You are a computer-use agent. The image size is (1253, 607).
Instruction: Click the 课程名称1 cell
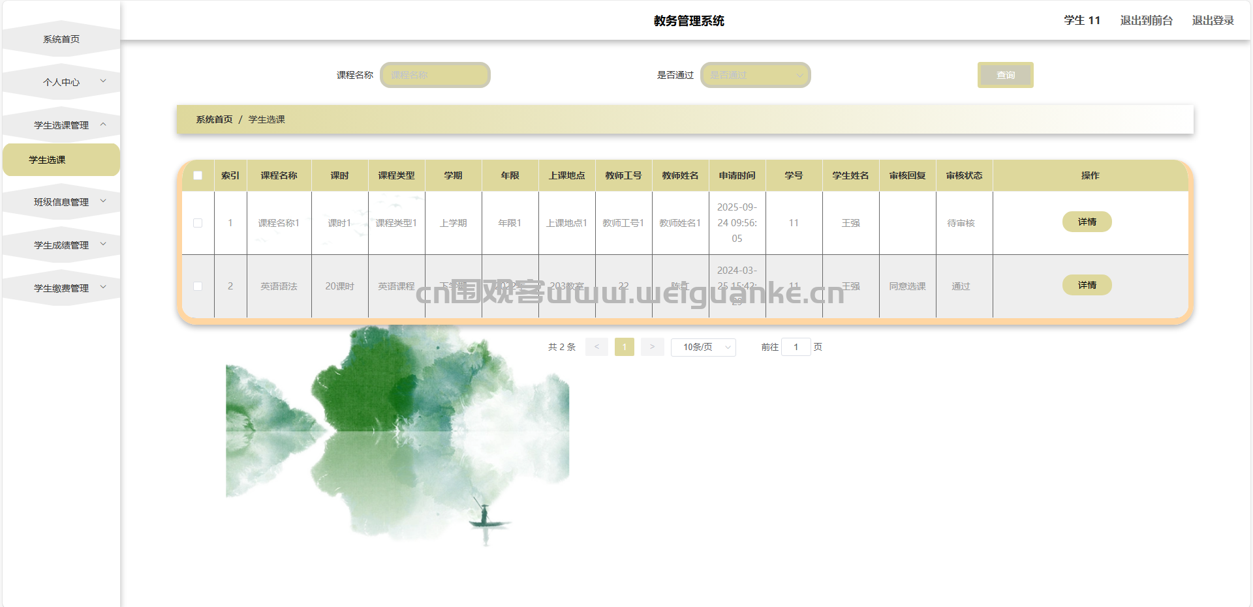tap(279, 223)
